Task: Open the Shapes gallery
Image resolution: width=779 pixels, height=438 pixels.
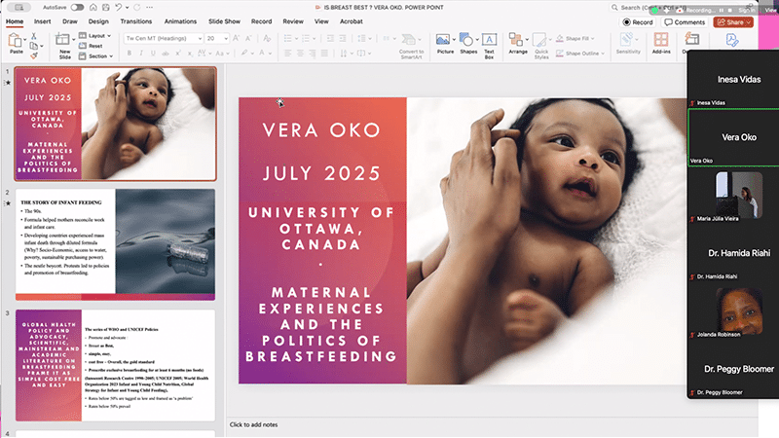Action: pyautogui.click(x=468, y=41)
